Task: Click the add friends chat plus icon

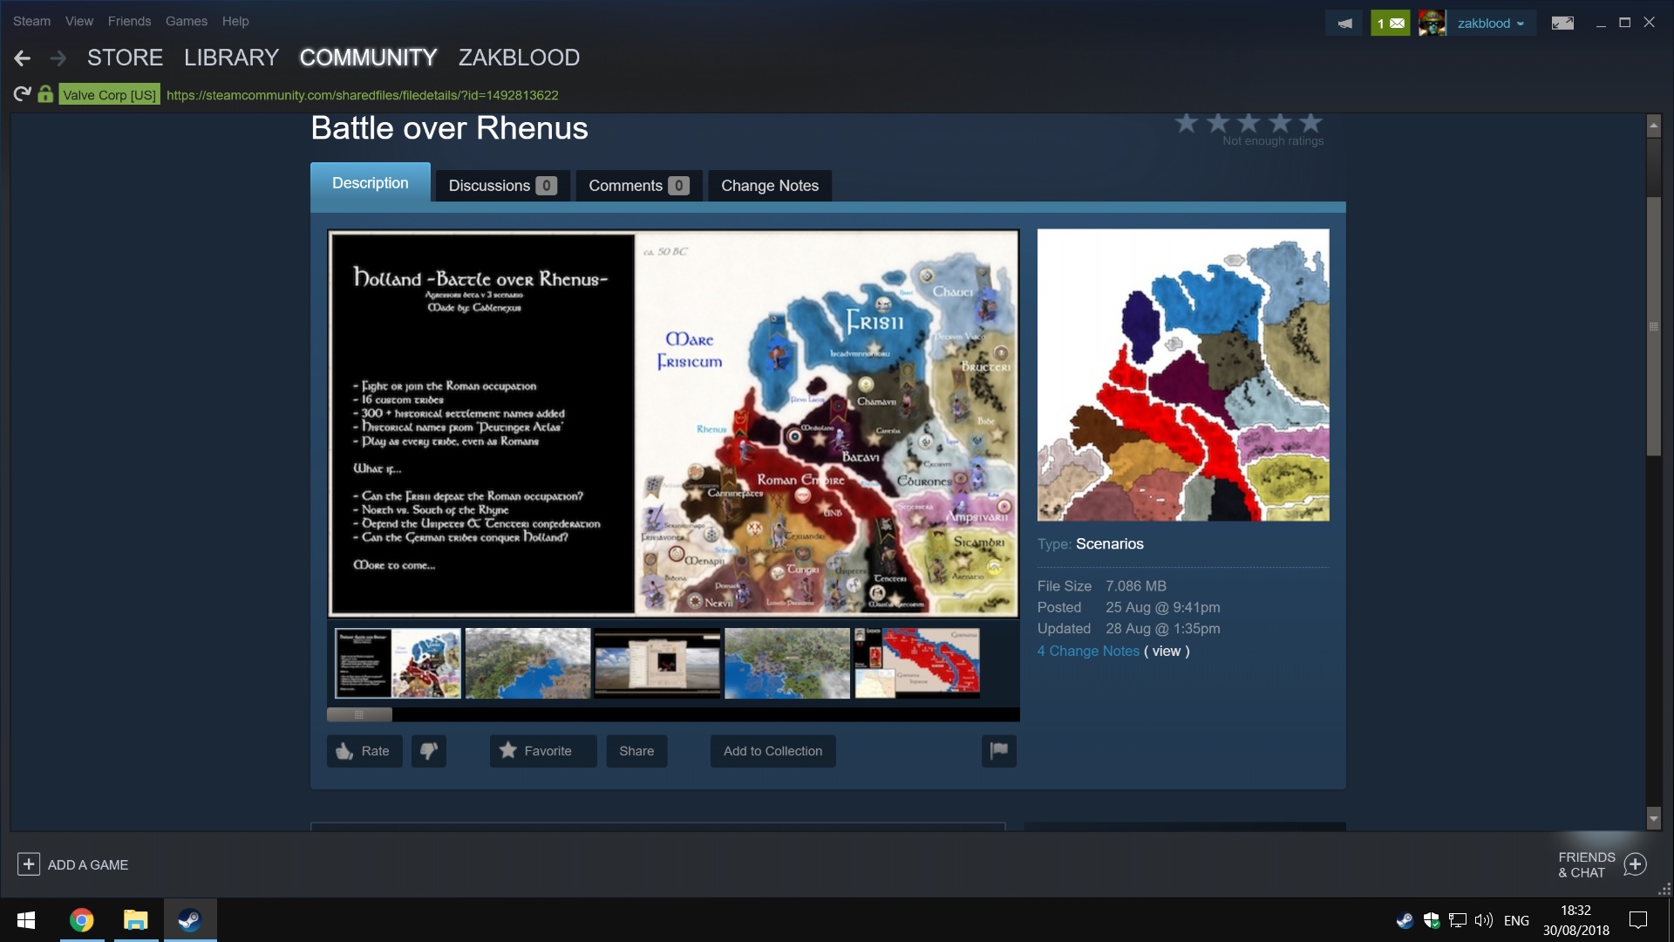Action: click(1635, 864)
